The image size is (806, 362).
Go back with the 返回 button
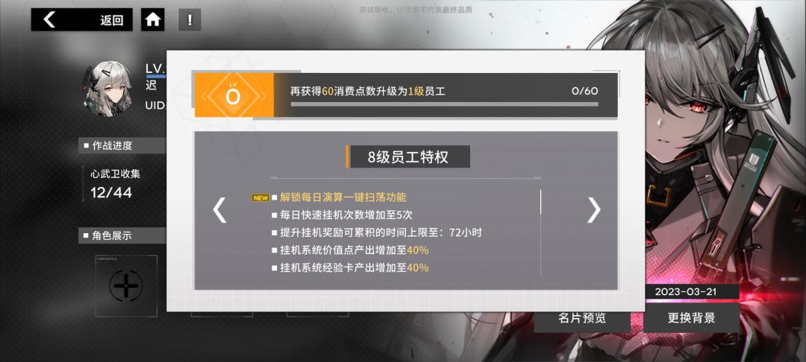tap(82, 19)
